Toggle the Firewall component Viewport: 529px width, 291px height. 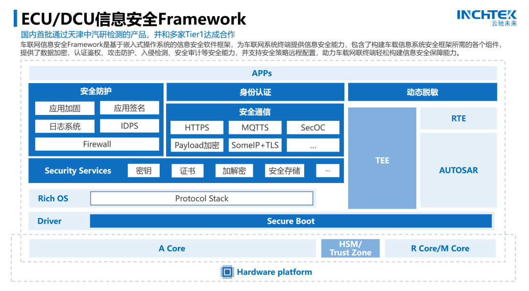point(96,144)
